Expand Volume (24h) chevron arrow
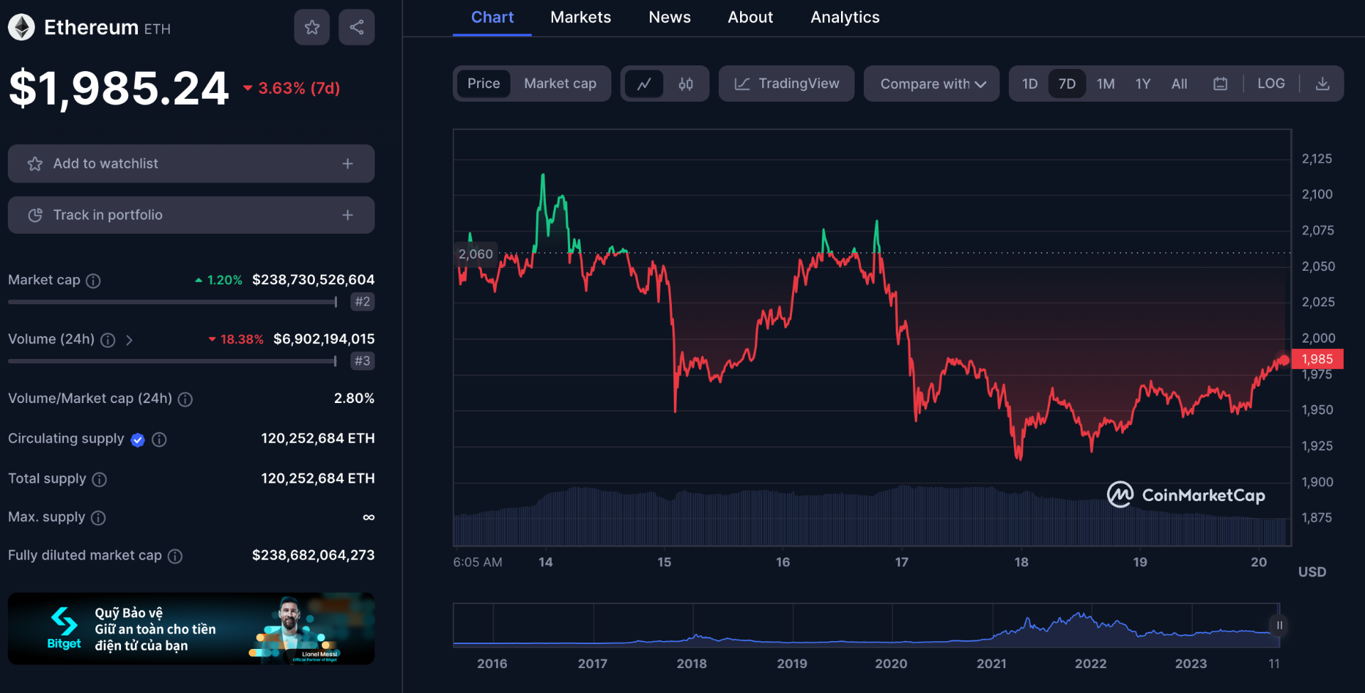This screenshot has width=1365, height=693. coord(129,340)
